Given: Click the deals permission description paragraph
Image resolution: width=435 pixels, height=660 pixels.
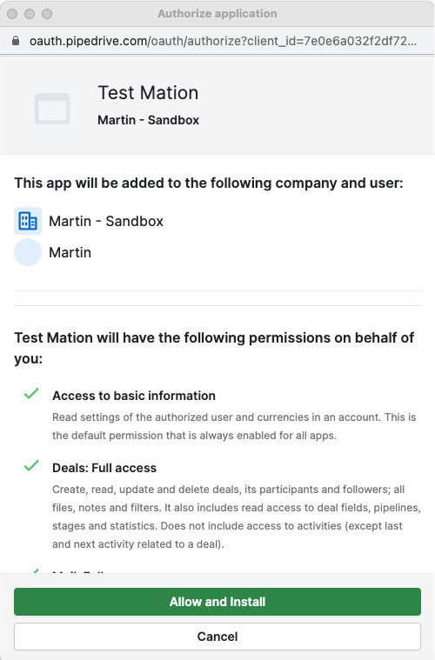Looking at the screenshot, I should click(237, 517).
